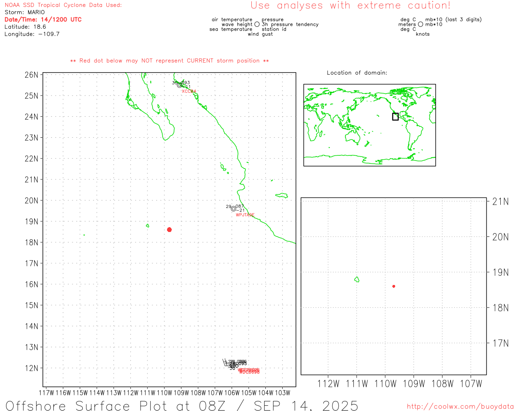Click the 'wind gust' legend label

[x=260, y=34]
